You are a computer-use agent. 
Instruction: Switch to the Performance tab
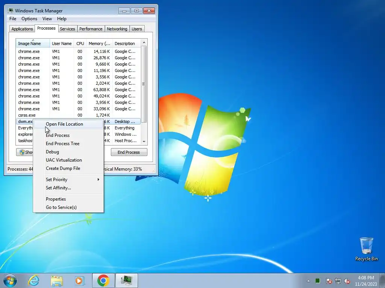coord(91,29)
